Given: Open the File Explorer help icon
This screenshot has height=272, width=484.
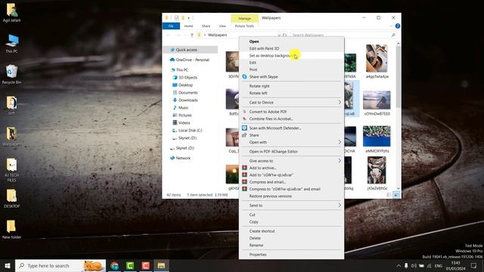Looking at the screenshot, I should (398, 26).
